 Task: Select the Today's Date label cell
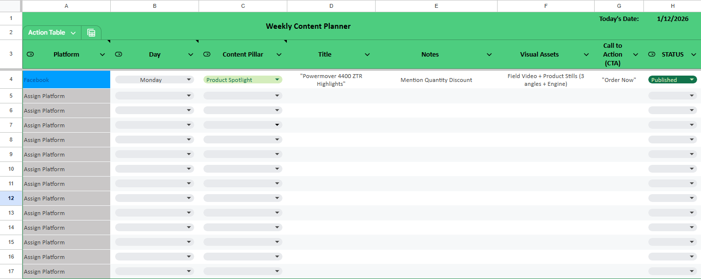pos(619,19)
